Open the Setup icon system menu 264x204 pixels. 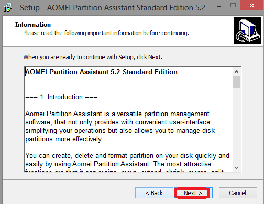click(x=8, y=8)
